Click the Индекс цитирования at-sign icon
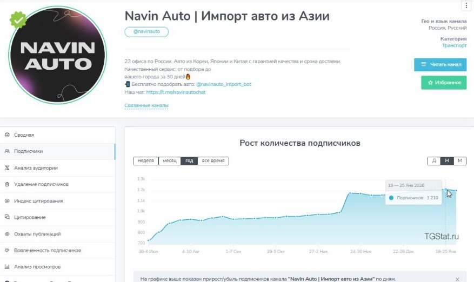 [7, 200]
